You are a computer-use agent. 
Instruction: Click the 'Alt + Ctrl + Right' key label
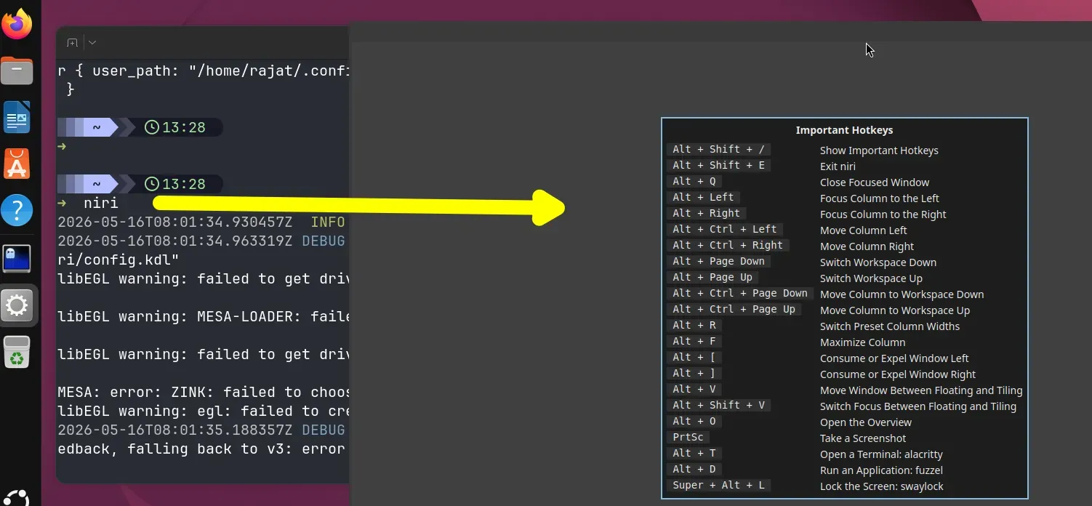[x=728, y=245]
